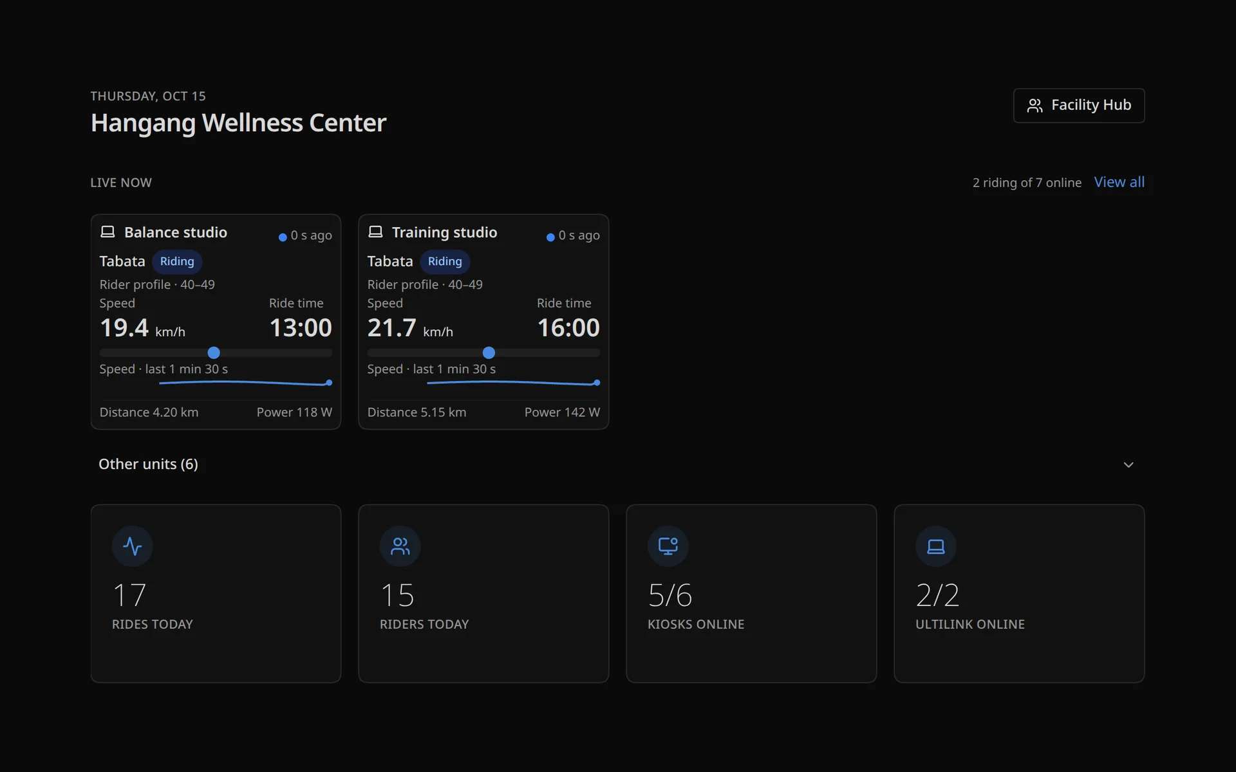Open the Facility Hub button
The width and height of the screenshot is (1236, 772).
click(x=1079, y=106)
